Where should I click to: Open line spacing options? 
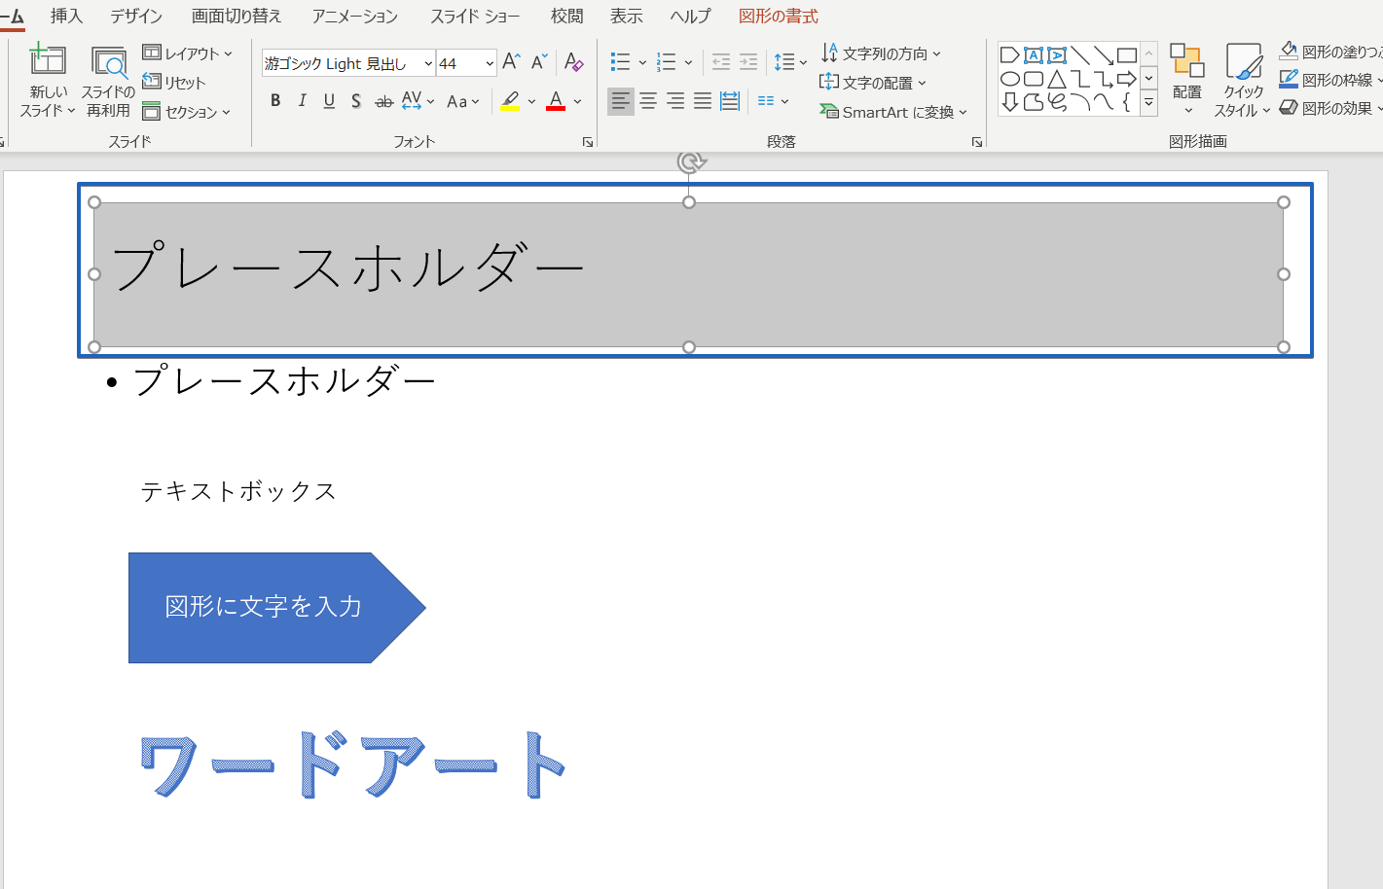pyautogui.click(x=790, y=62)
